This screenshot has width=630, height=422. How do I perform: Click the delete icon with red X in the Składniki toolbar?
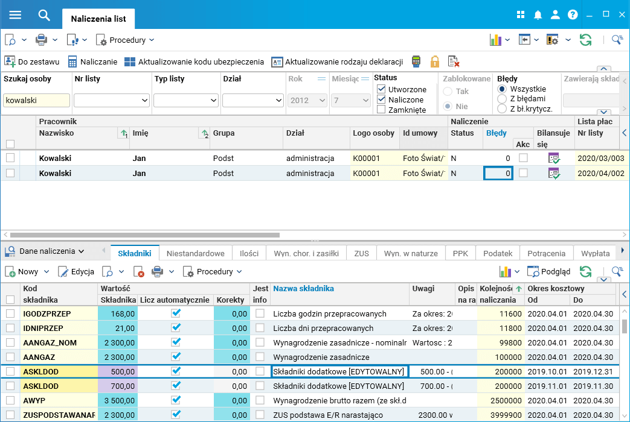(138, 271)
